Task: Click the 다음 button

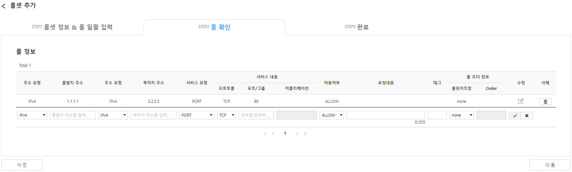Action: 550,165
